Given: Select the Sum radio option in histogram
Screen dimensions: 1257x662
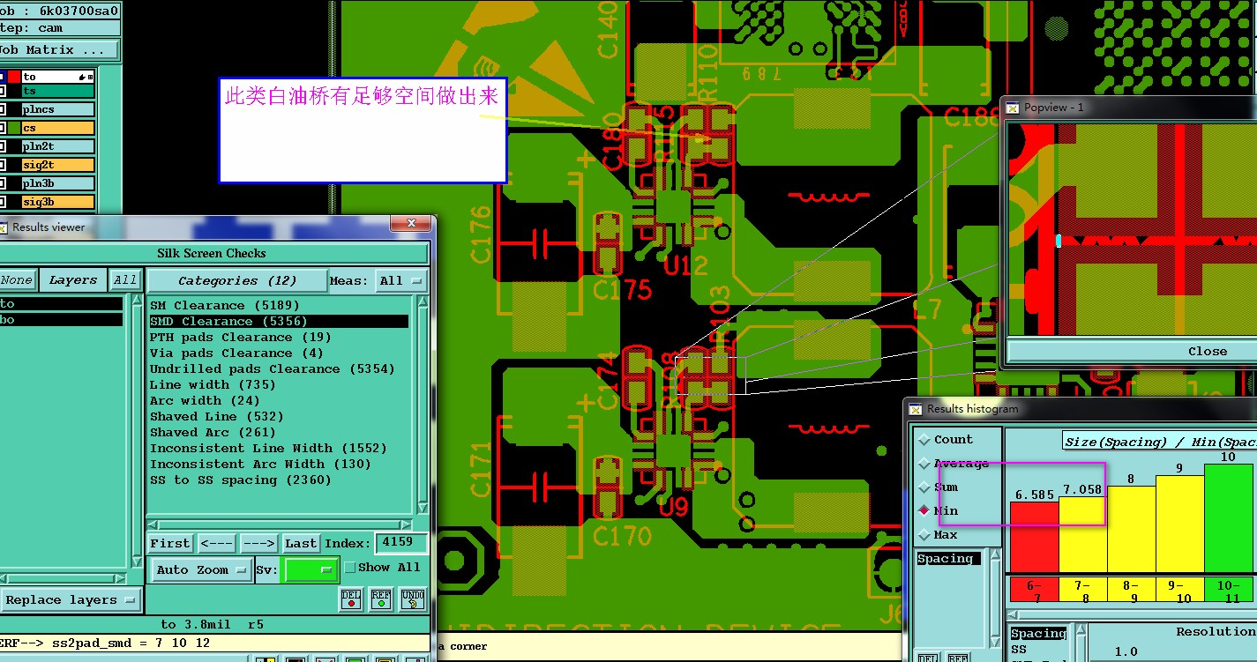Looking at the screenshot, I should tap(924, 487).
